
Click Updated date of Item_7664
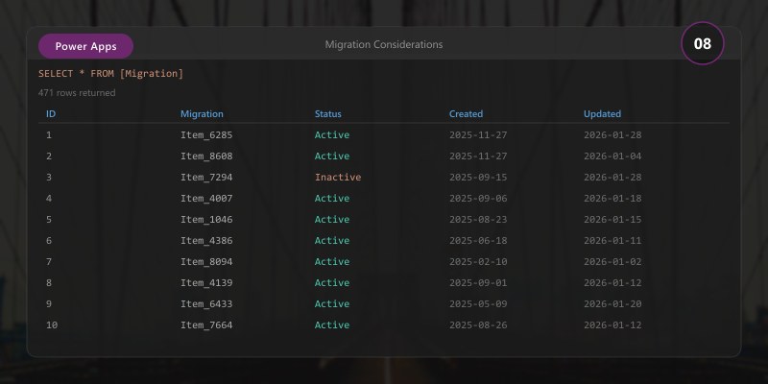point(612,324)
